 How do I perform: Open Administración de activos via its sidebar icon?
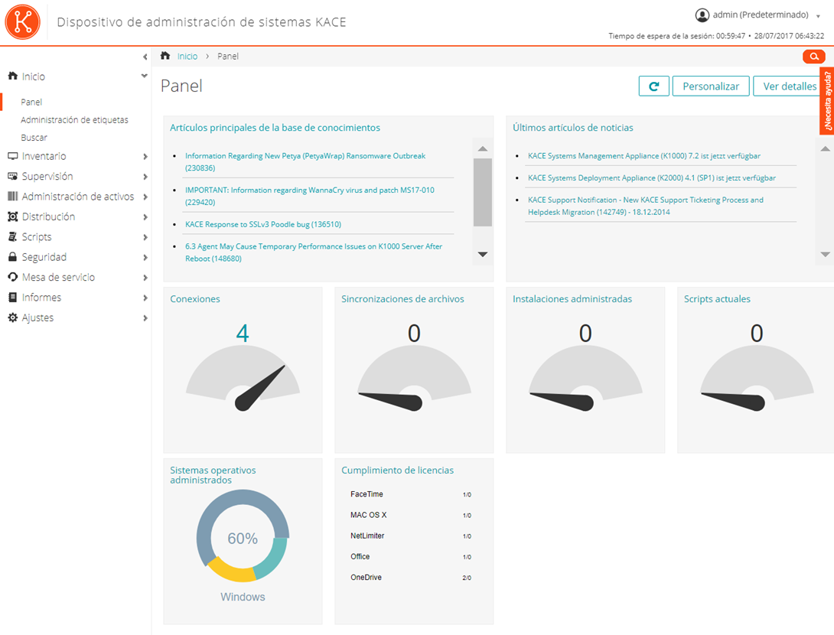pos(12,197)
